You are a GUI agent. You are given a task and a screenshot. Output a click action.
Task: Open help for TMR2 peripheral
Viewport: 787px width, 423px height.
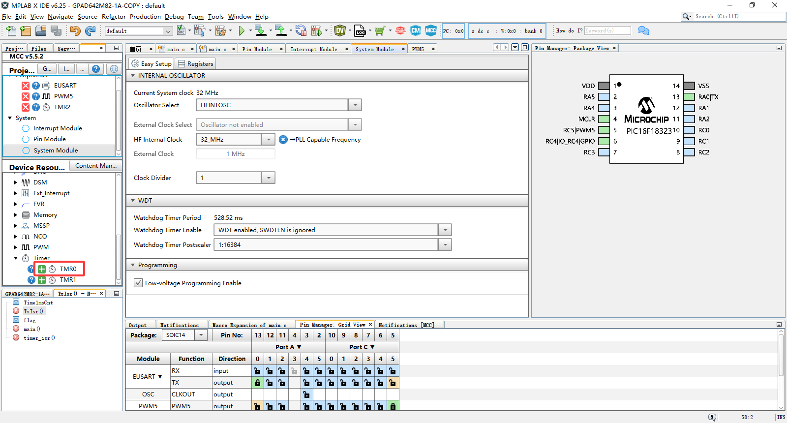click(36, 107)
